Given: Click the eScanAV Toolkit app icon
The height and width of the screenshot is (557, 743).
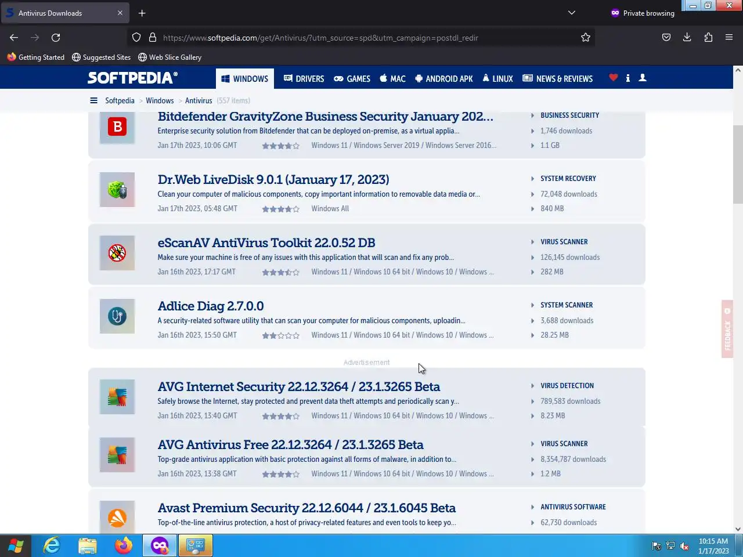Looking at the screenshot, I should coord(117,253).
